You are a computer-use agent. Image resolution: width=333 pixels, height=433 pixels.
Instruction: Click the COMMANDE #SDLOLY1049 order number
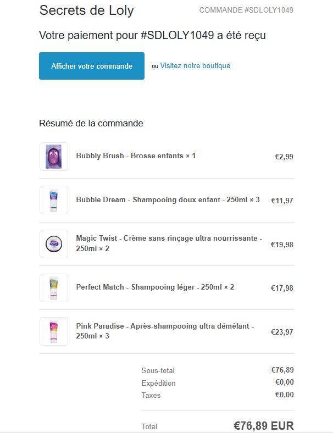(246, 10)
